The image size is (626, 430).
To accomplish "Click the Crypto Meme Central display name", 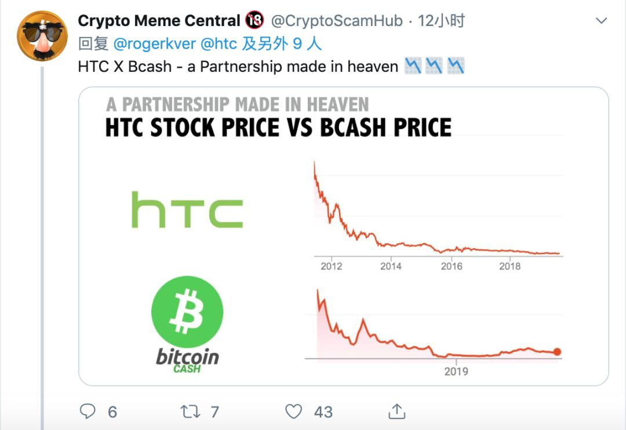I will pos(159,21).
